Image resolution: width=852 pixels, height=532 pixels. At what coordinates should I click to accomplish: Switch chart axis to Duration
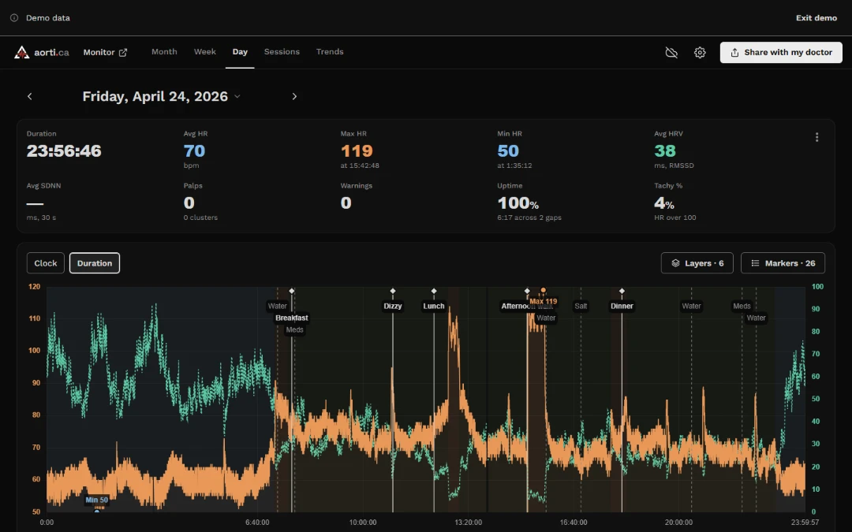point(95,262)
